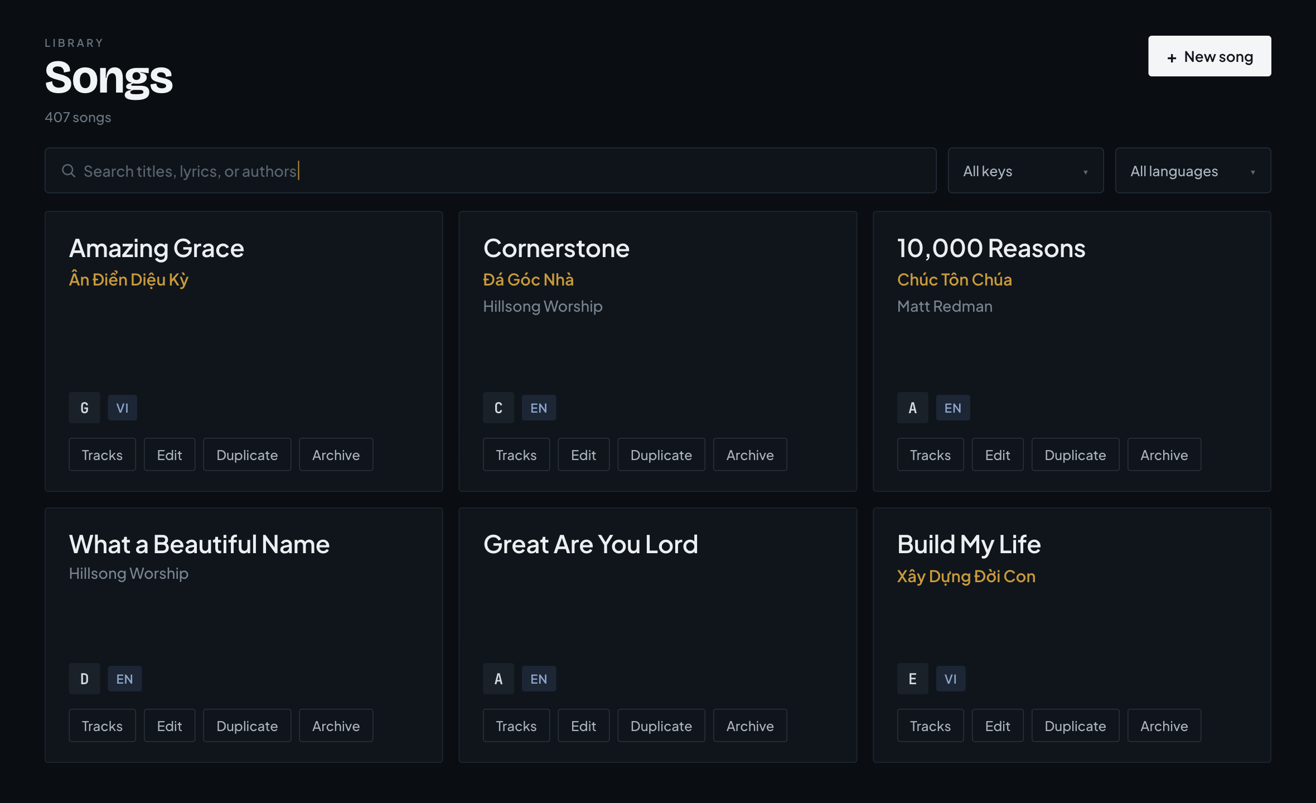The image size is (1316, 803).
Task: Open Tracks for 10,000 Reasons
Action: tap(930, 454)
